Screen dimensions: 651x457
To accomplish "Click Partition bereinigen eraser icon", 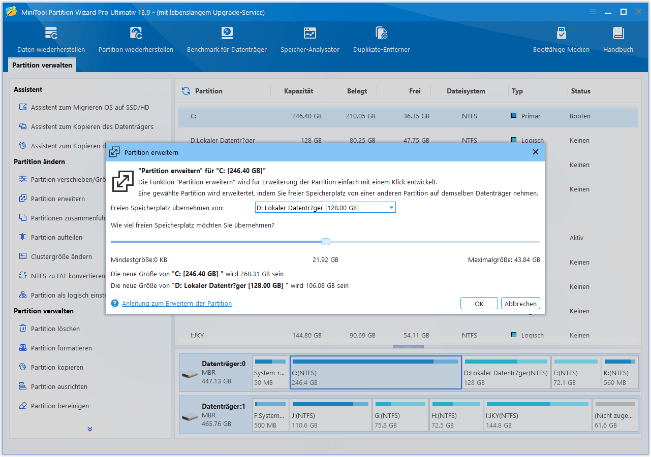I will (x=22, y=406).
